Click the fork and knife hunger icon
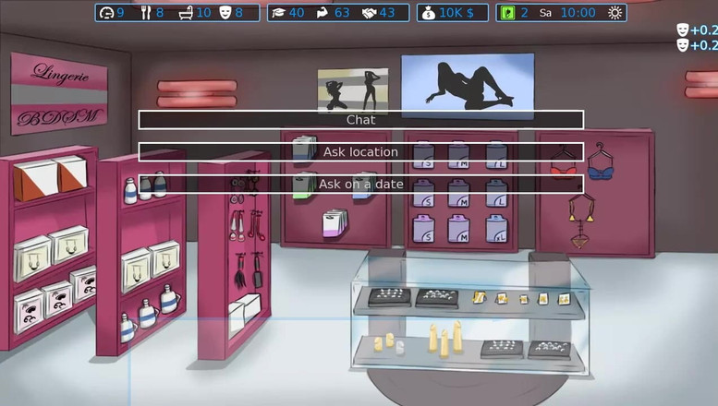The height and width of the screenshot is (406, 718). click(146, 13)
